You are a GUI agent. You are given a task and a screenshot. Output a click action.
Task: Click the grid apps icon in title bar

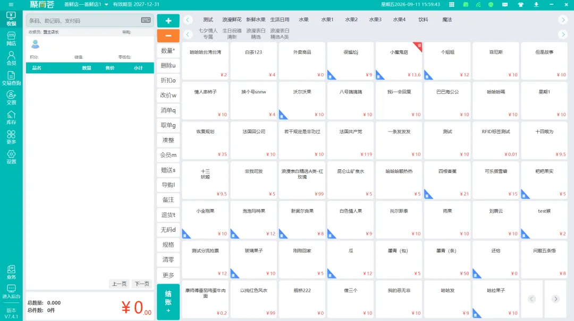pyautogui.click(x=452, y=4)
